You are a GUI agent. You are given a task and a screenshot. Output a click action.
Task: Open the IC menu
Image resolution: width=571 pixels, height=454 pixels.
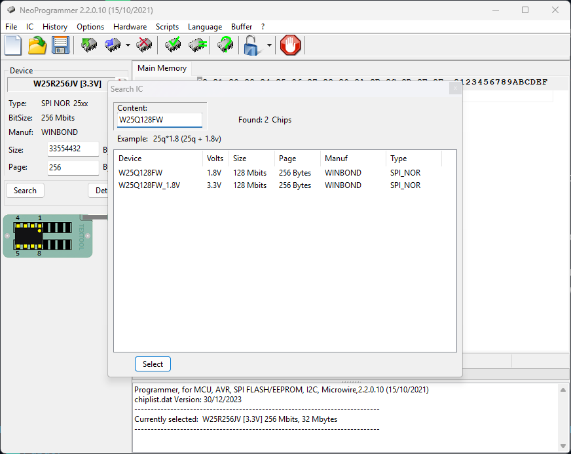click(x=30, y=27)
